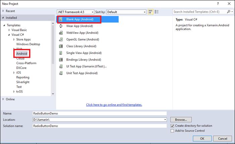The image size is (235, 144).
Task: Toggle Create directory for solution checkbox
Action: [172, 126]
